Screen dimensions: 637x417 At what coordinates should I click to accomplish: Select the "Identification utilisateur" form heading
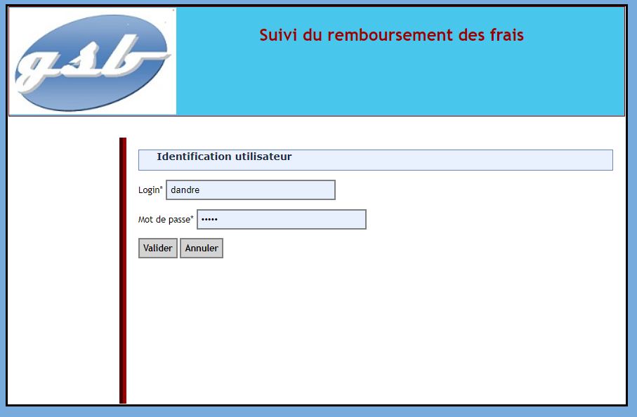pos(224,157)
